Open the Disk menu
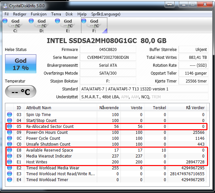 (69, 14)
